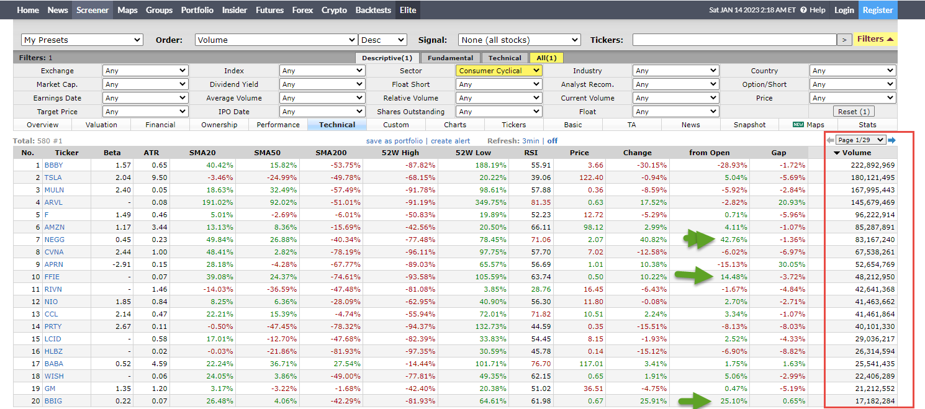Screen dimensions: 925x409
Task: Click the Register button
Action: click(x=878, y=10)
